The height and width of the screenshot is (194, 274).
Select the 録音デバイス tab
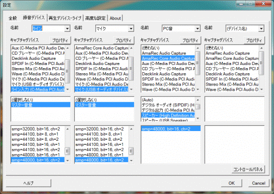coord(34,17)
